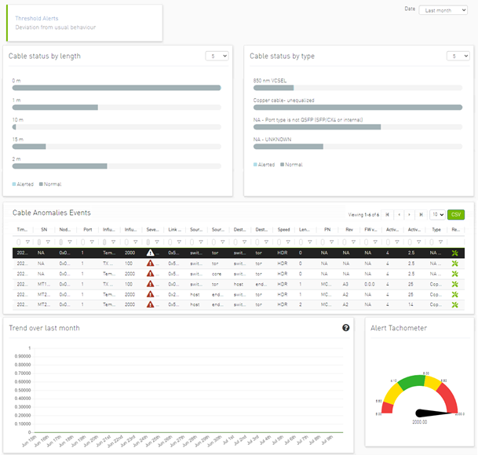Screen dimensions: 478x455
Task: Open count dropdown for Cable status by length
Action: 217,56
